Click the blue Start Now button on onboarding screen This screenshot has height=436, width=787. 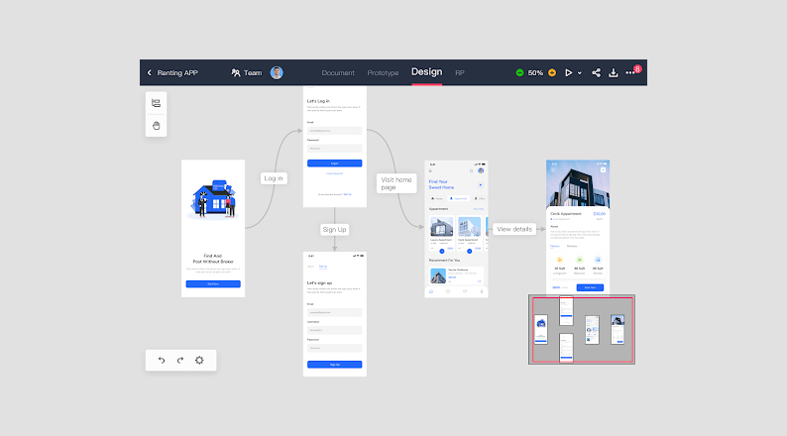[x=213, y=284]
